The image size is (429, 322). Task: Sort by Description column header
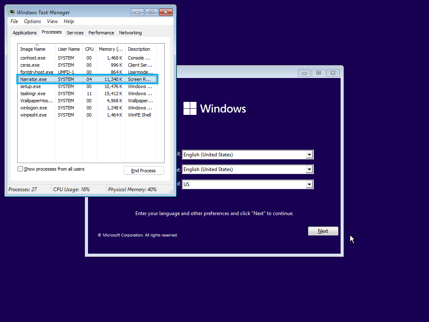pyautogui.click(x=141, y=49)
